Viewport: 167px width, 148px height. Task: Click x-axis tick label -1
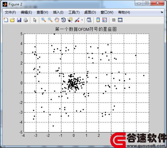coord(61,135)
